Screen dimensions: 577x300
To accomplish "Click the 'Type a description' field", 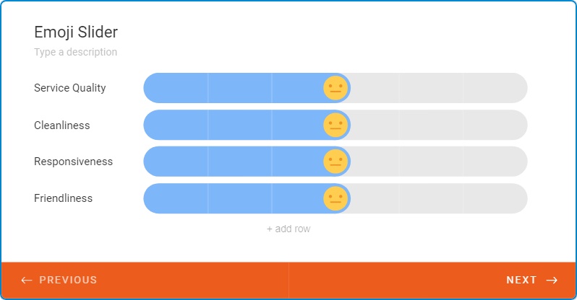I will click(x=76, y=52).
